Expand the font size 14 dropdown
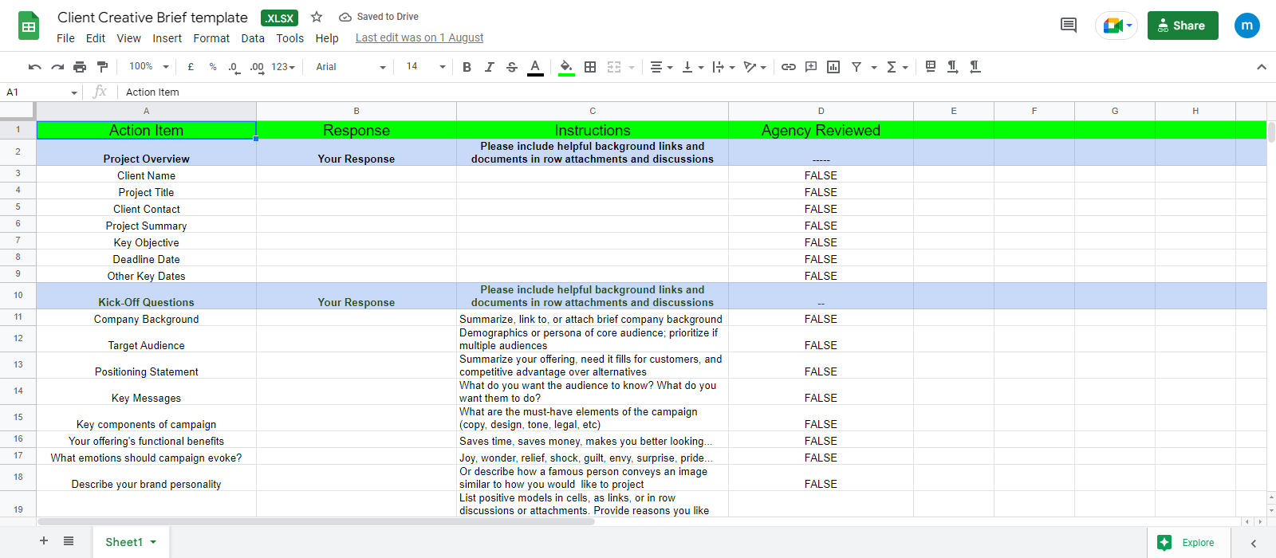Viewport: 1276px width, 558px height. point(426,67)
